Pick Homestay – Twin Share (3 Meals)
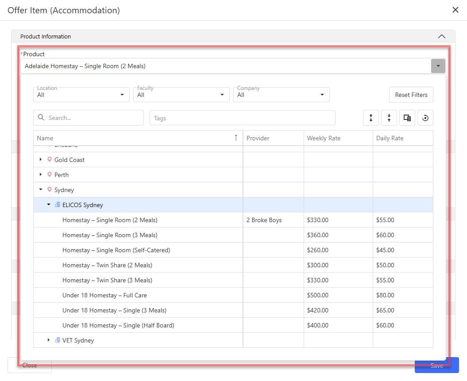 [x=233, y=280]
